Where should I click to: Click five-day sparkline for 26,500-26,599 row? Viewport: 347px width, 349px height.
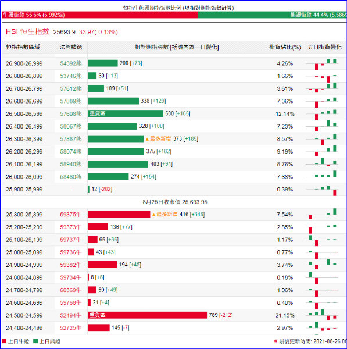tap(322, 115)
